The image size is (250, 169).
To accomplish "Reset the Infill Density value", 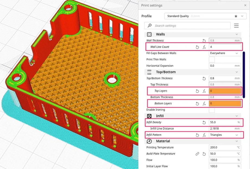I will pos(204,122).
